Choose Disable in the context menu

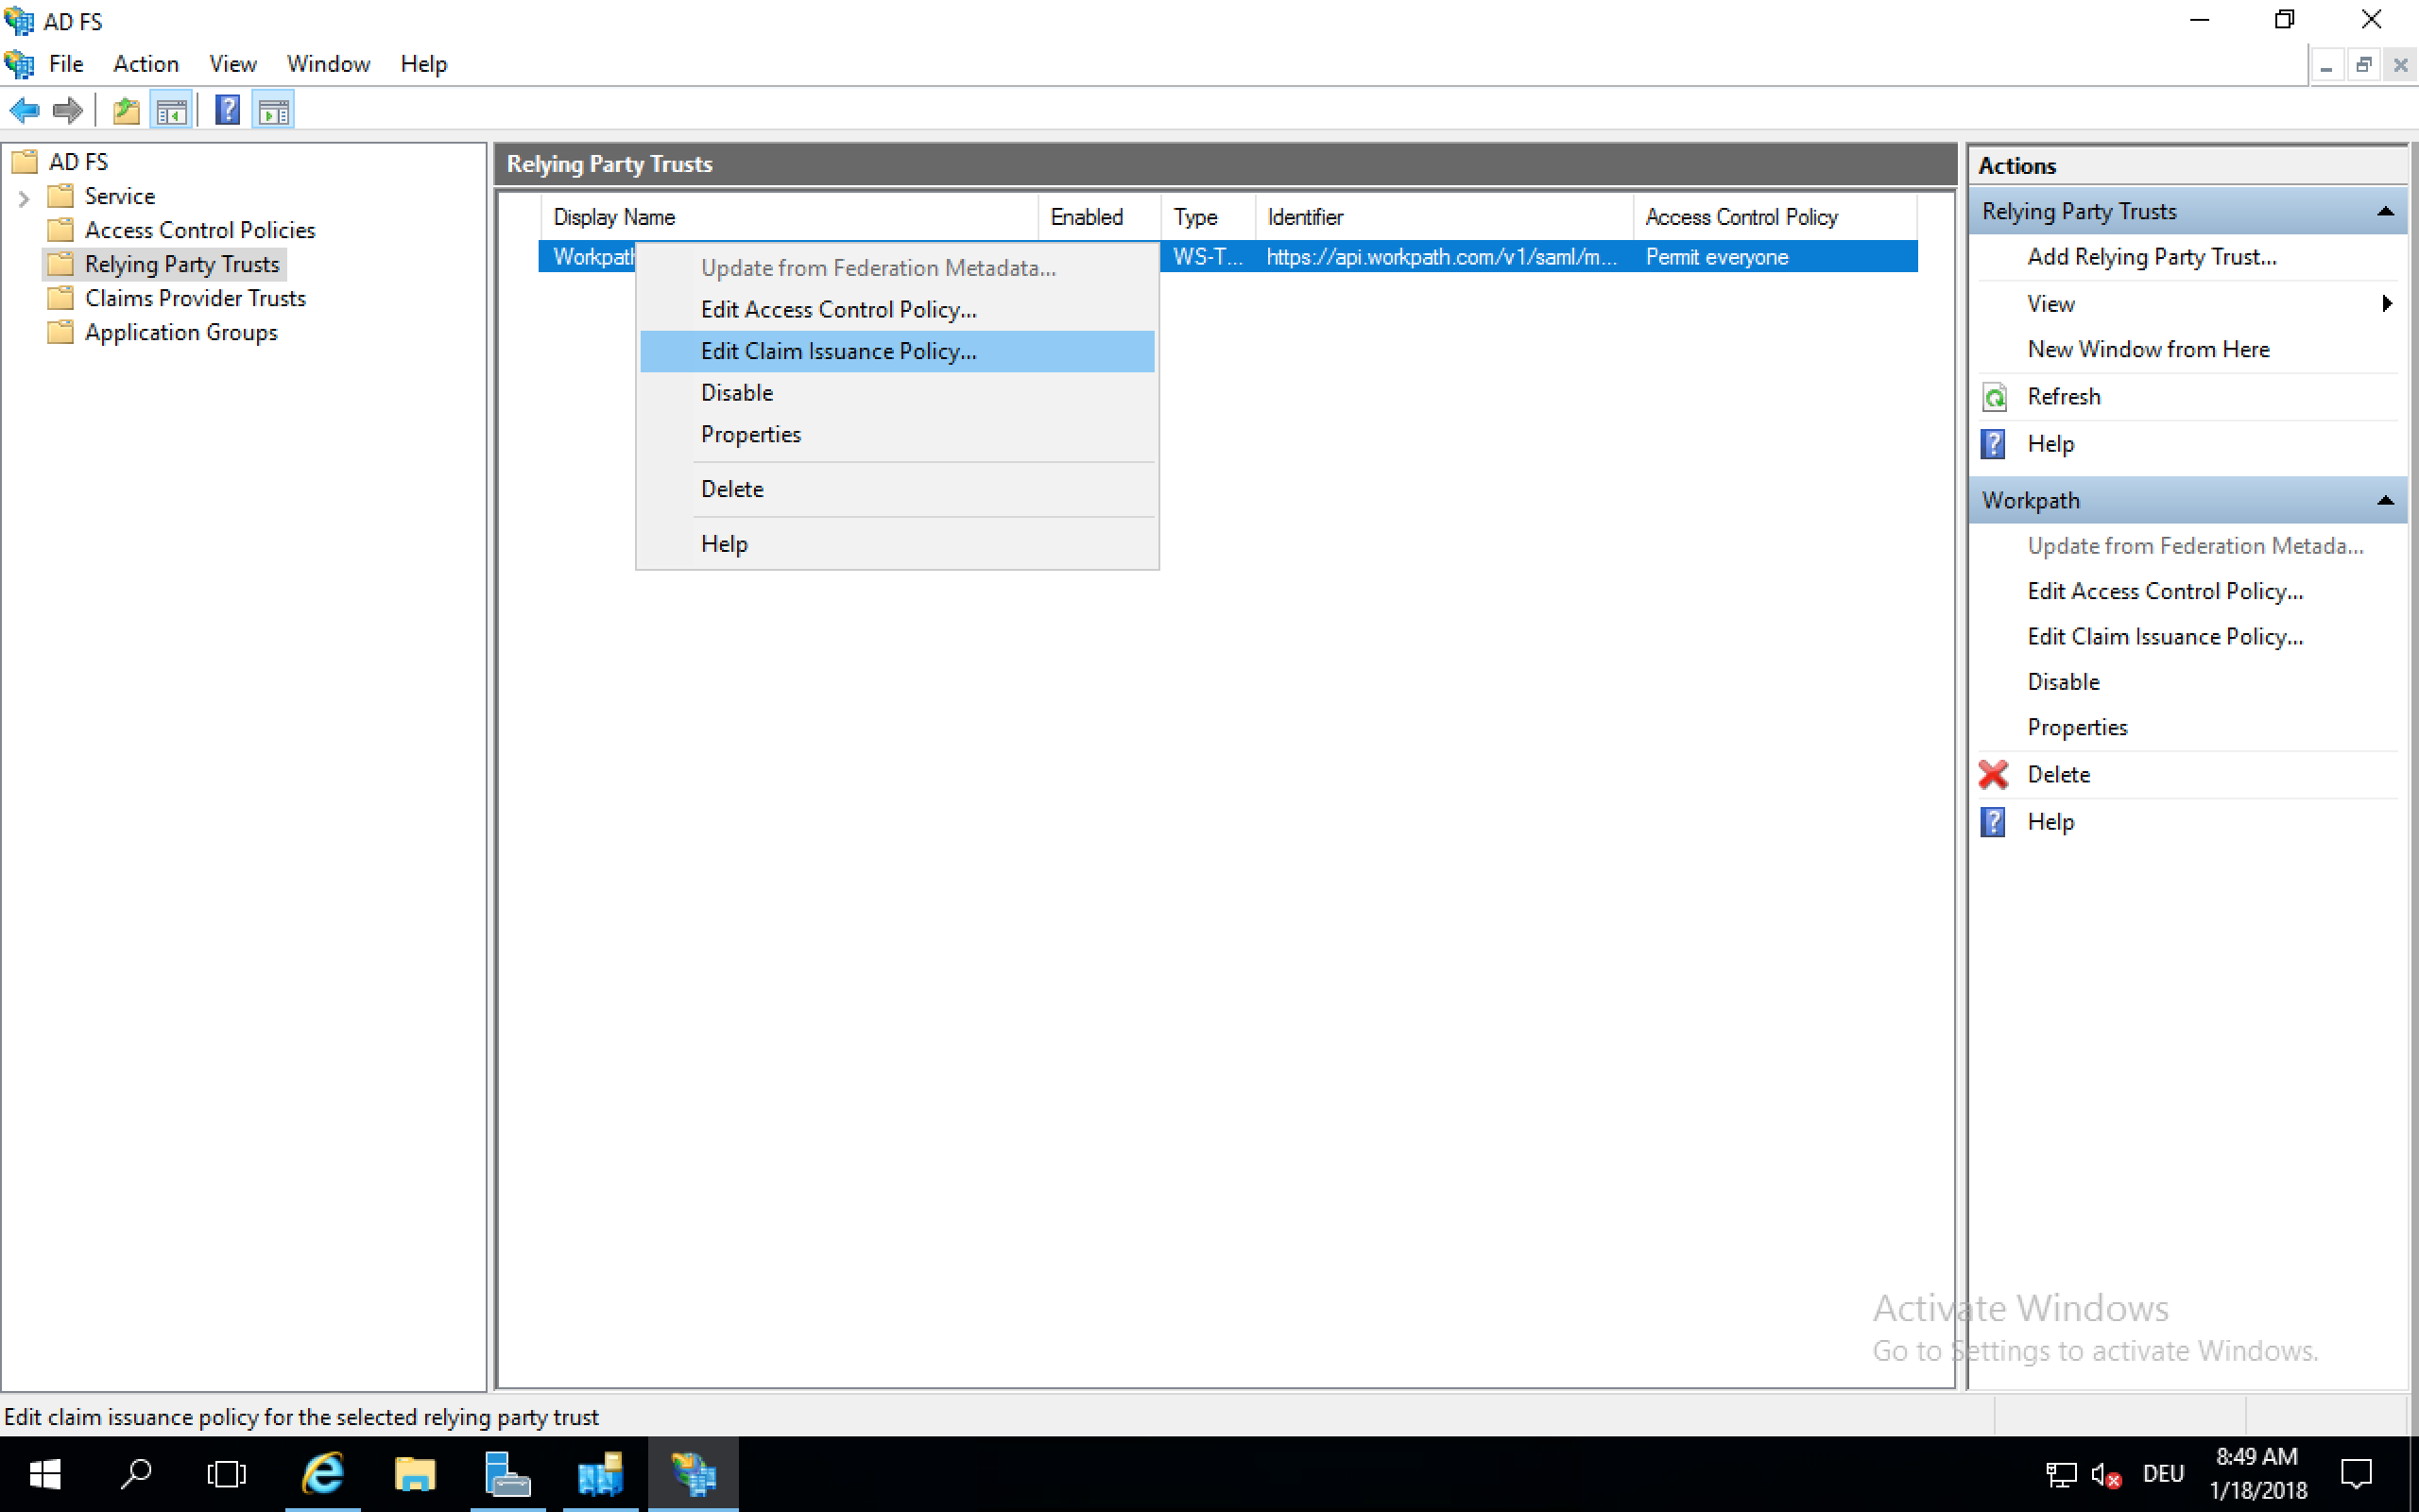[897, 393]
